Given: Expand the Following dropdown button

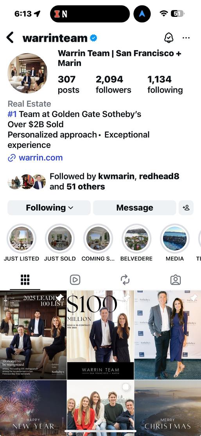Looking at the screenshot, I should (x=49, y=208).
